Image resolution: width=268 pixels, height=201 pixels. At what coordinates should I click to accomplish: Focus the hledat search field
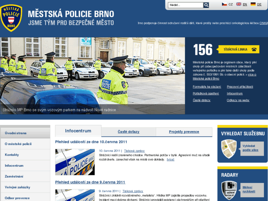(x=186, y=5)
